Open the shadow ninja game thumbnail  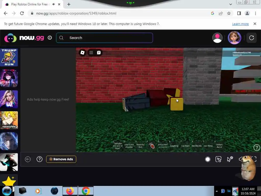(x=9, y=162)
